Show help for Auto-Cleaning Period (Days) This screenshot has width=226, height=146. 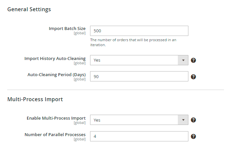click(194, 77)
